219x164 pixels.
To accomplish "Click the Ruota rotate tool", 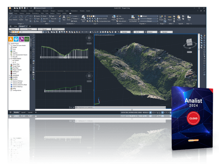I will click(x=43, y=16).
